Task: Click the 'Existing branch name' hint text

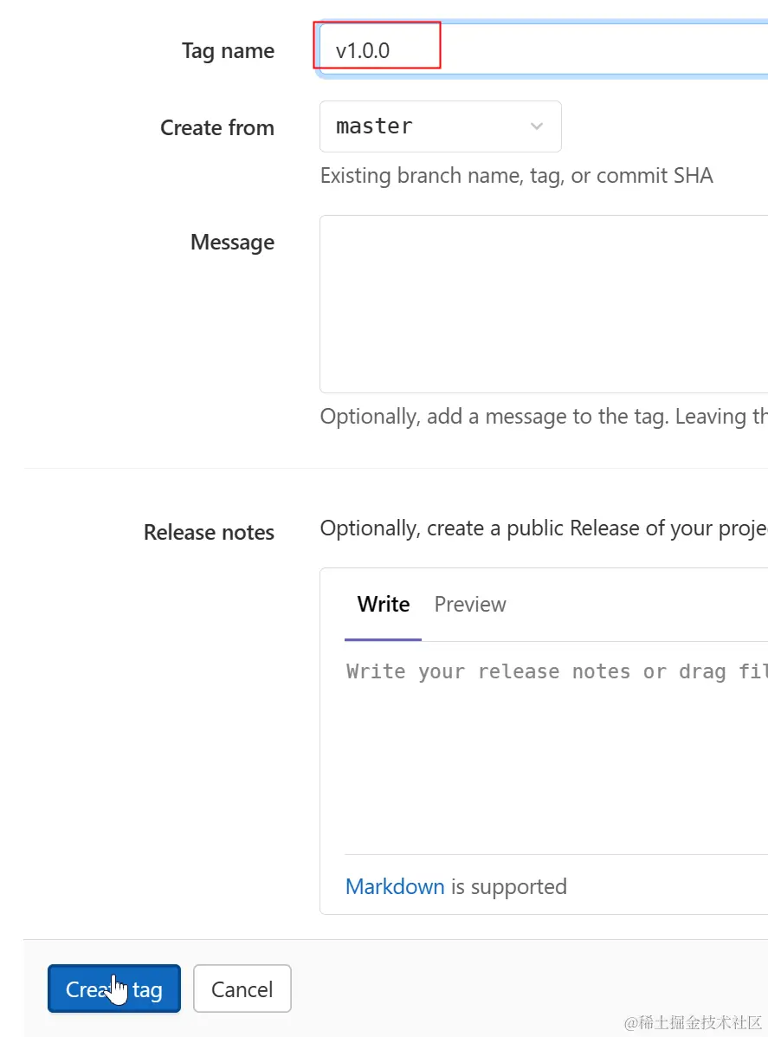Action: click(516, 176)
